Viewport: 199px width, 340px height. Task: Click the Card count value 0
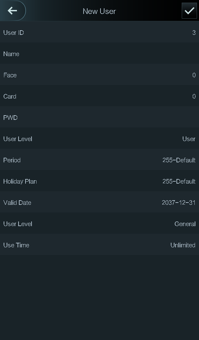coord(194,96)
